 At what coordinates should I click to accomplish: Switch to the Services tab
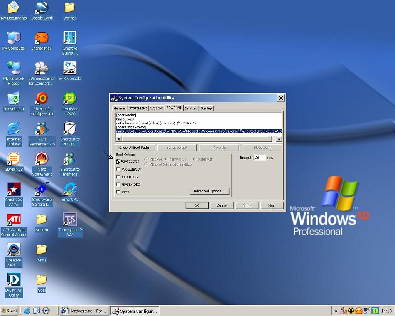191,108
